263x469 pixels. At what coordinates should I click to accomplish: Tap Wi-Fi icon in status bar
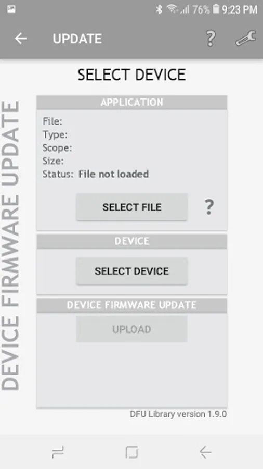173,9
